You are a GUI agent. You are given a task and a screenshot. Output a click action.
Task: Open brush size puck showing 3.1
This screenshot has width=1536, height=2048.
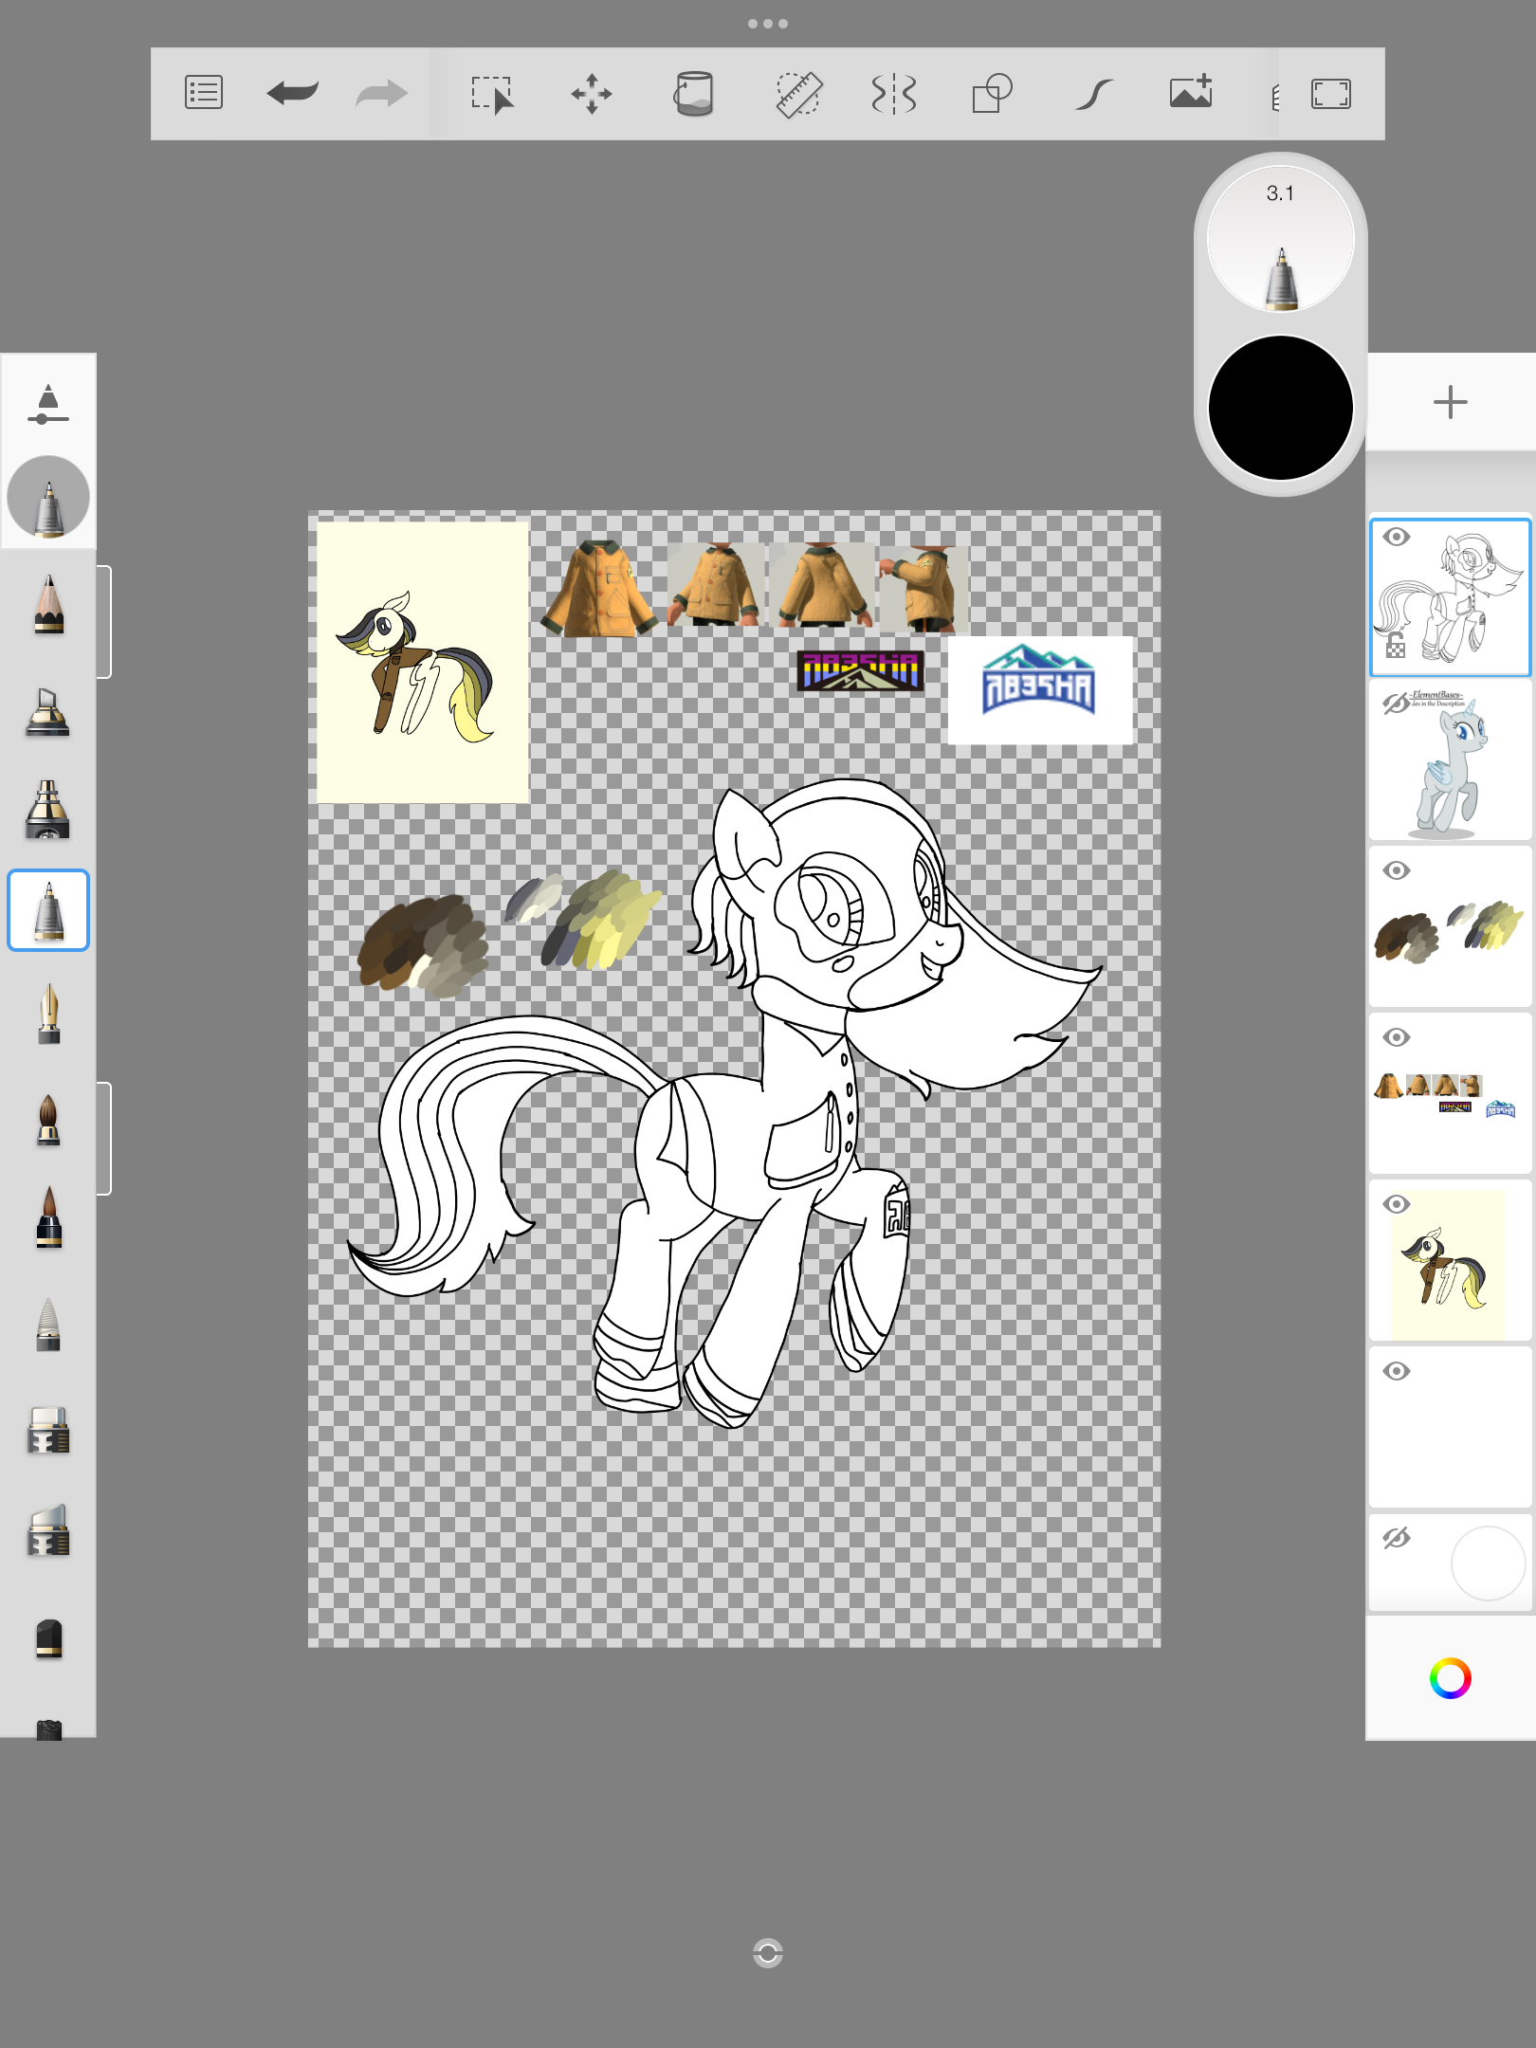coord(1280,238)
